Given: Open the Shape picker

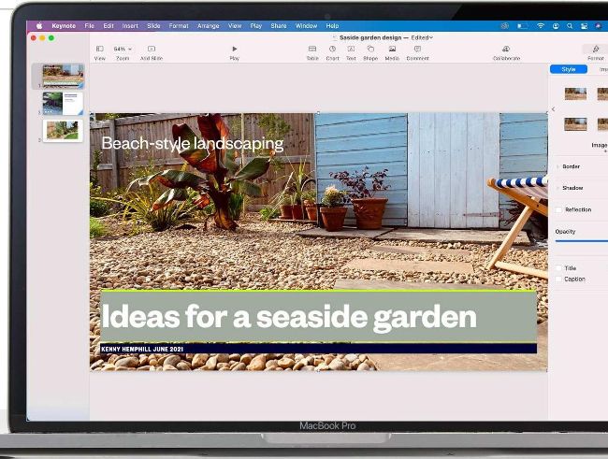Looking at the screenshot, I should click(x=370, y=49).
